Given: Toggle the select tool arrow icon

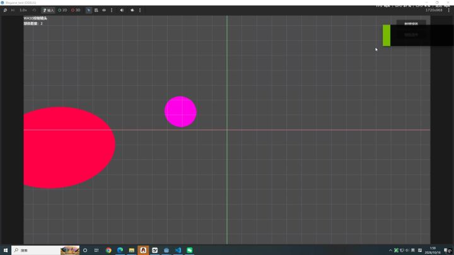Looking at the screenshot, I should 89,10.
